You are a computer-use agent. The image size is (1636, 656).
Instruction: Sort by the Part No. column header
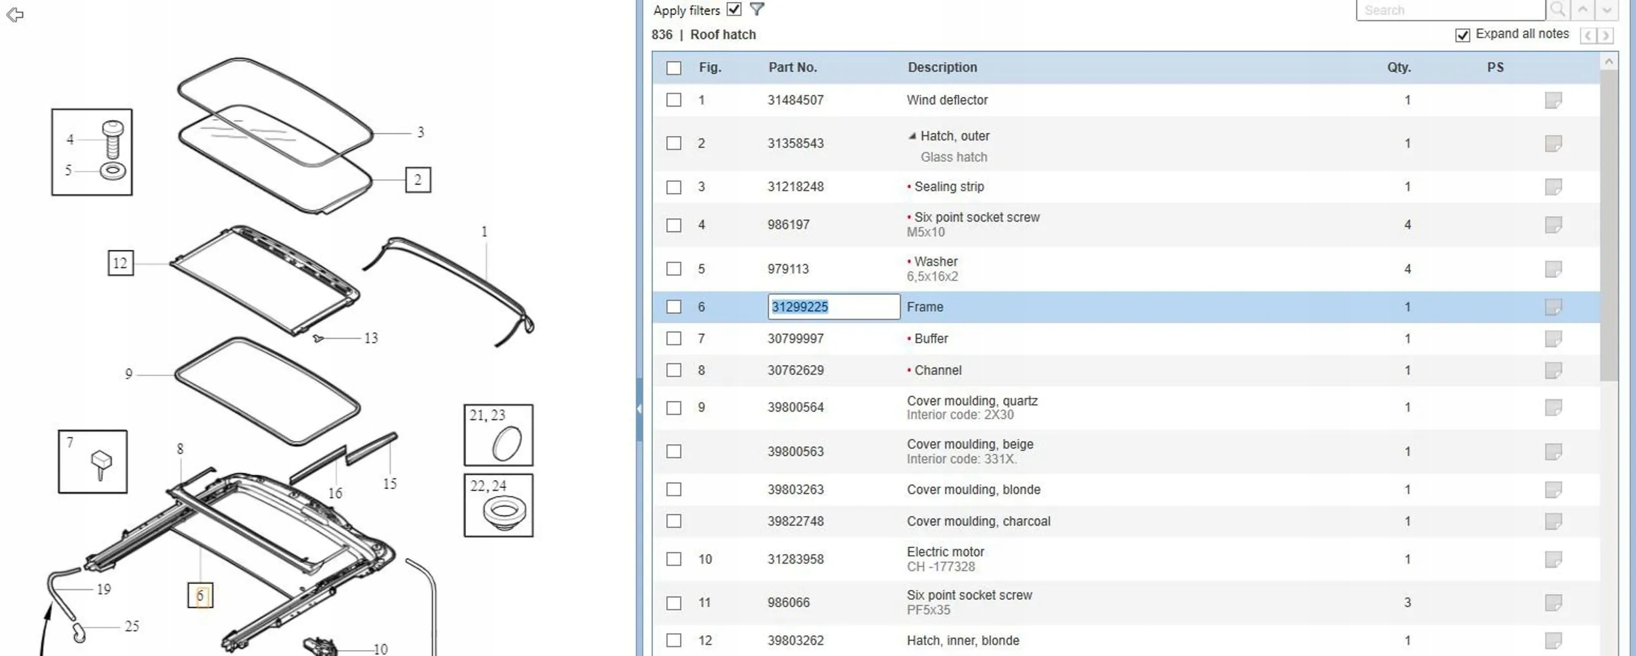(x=792, y=67)
